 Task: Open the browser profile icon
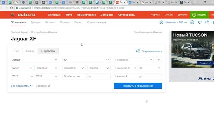click(205, 2)
